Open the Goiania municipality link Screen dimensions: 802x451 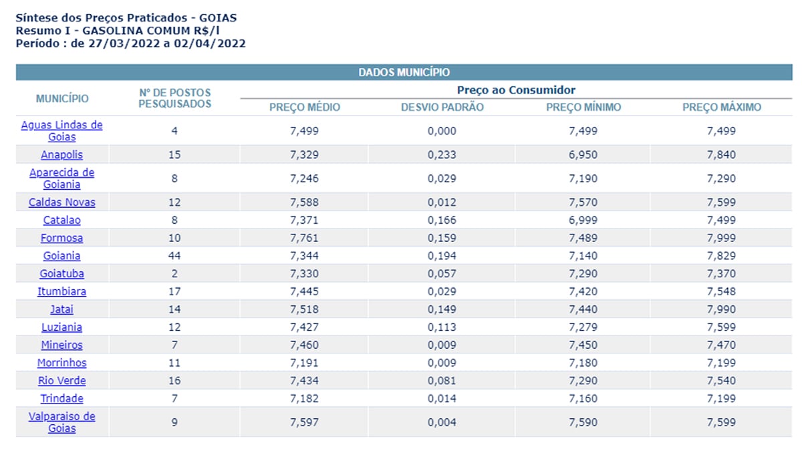click(61, 256)
